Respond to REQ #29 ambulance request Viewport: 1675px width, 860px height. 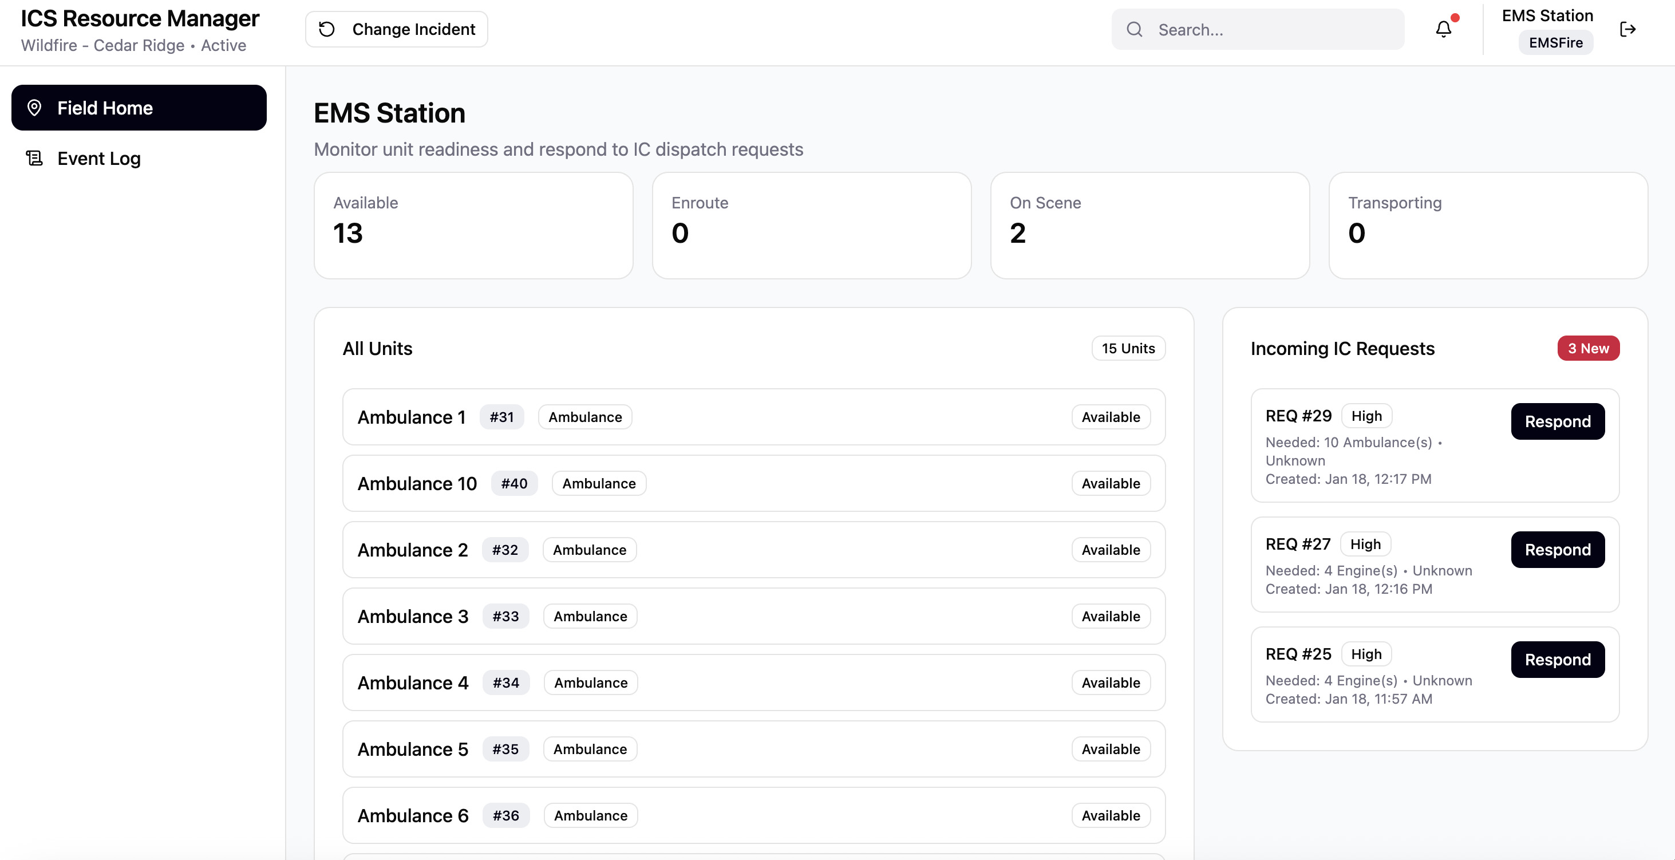coord(1557,421)
